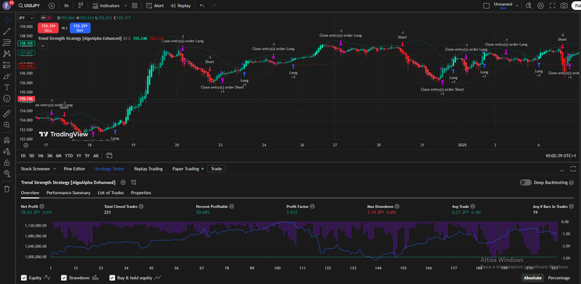The image size is (581, 284).
Task: Uncheck the Equity checkbox
Action: 24,278
